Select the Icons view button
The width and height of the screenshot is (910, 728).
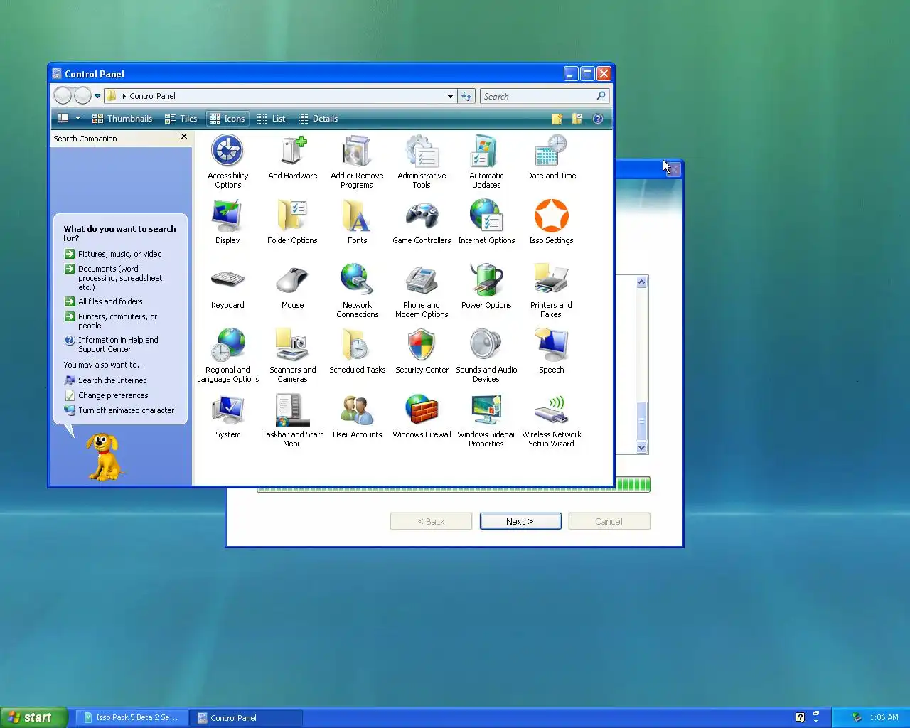(x=227, y=119)
